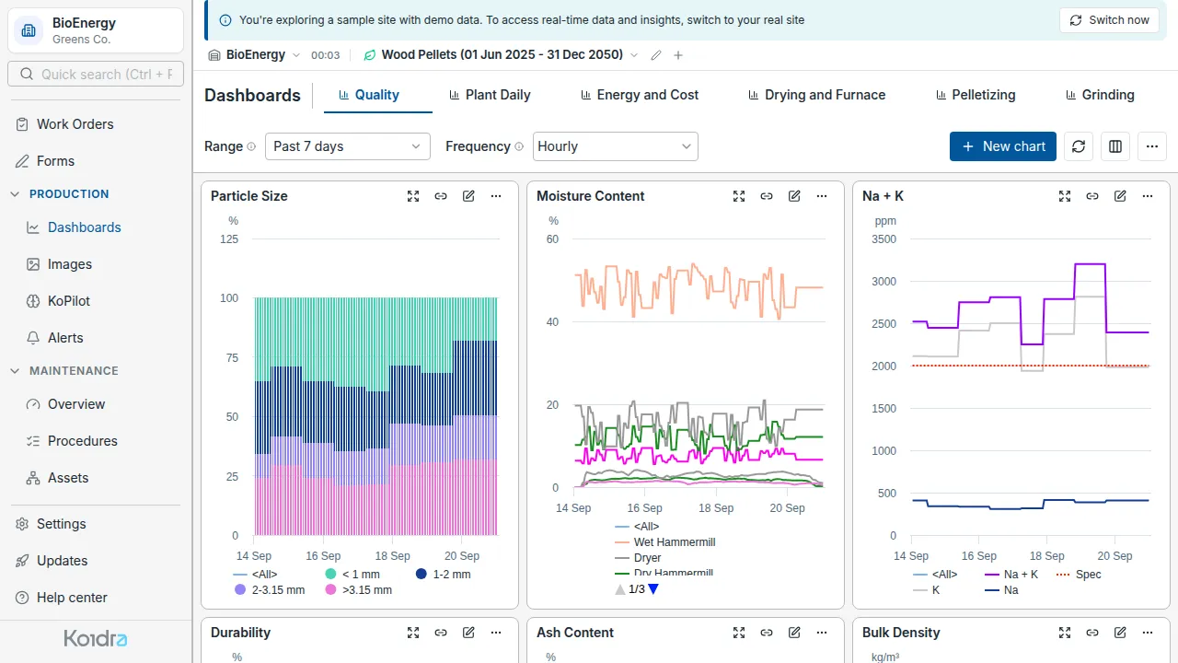
Task: Copy link for the Na + K chart
Action: [1092, 196]
